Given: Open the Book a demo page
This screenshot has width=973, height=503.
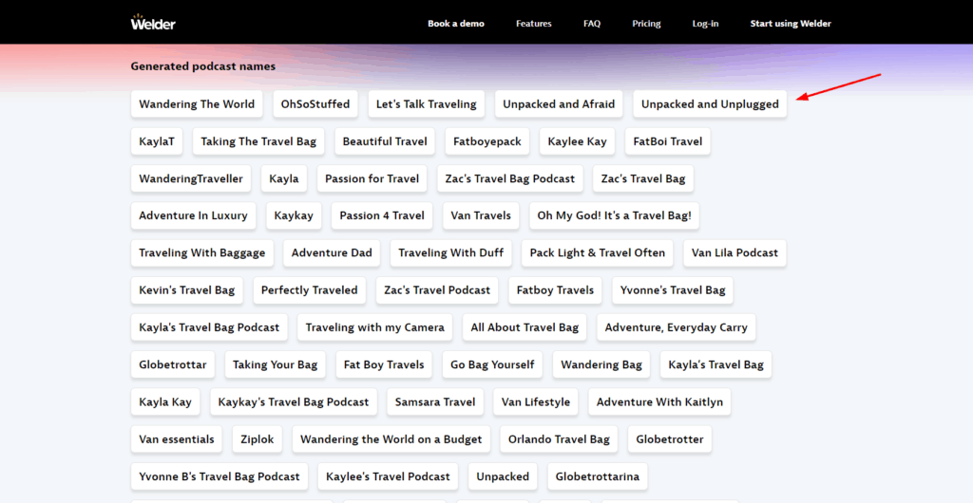Looking at the screenshot, I should click(x=455, y=24).
